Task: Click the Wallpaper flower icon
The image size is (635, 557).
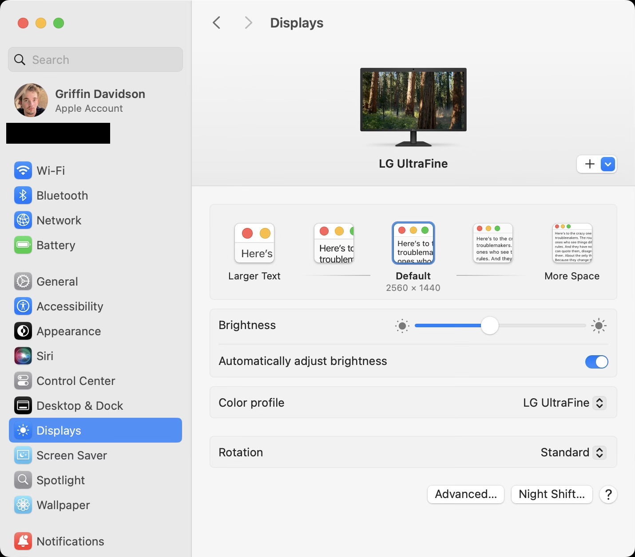Action: 23,505
